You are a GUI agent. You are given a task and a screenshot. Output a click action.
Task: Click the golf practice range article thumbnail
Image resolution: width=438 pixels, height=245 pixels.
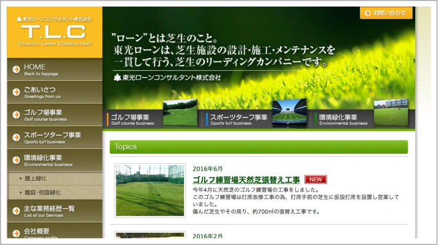coord(150,190)
